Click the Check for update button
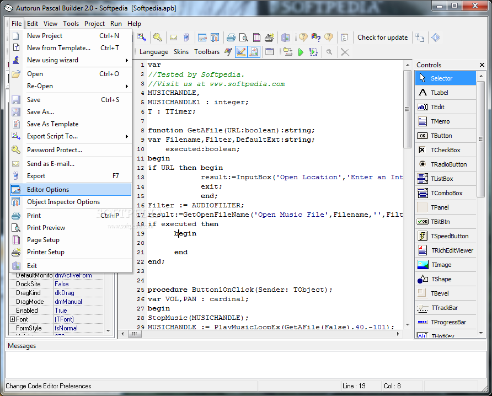492x396 pixels. pyautogui.click(x=382, y=38)
